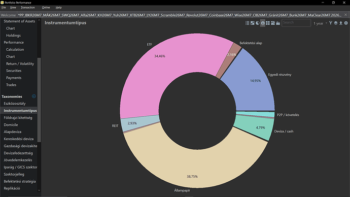Open Return / Volatility view
350x197 pixels.
click(x=20, y=63)
